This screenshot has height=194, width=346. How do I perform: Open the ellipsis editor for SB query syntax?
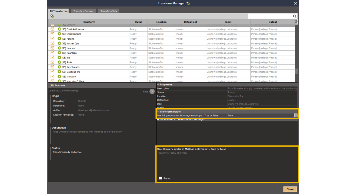[x=296, y=115]
